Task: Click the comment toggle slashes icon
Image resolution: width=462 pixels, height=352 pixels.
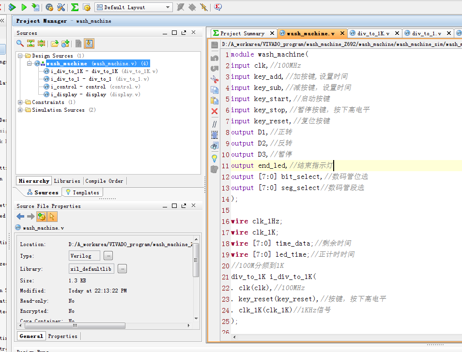Action: click(x=215, y=124)
